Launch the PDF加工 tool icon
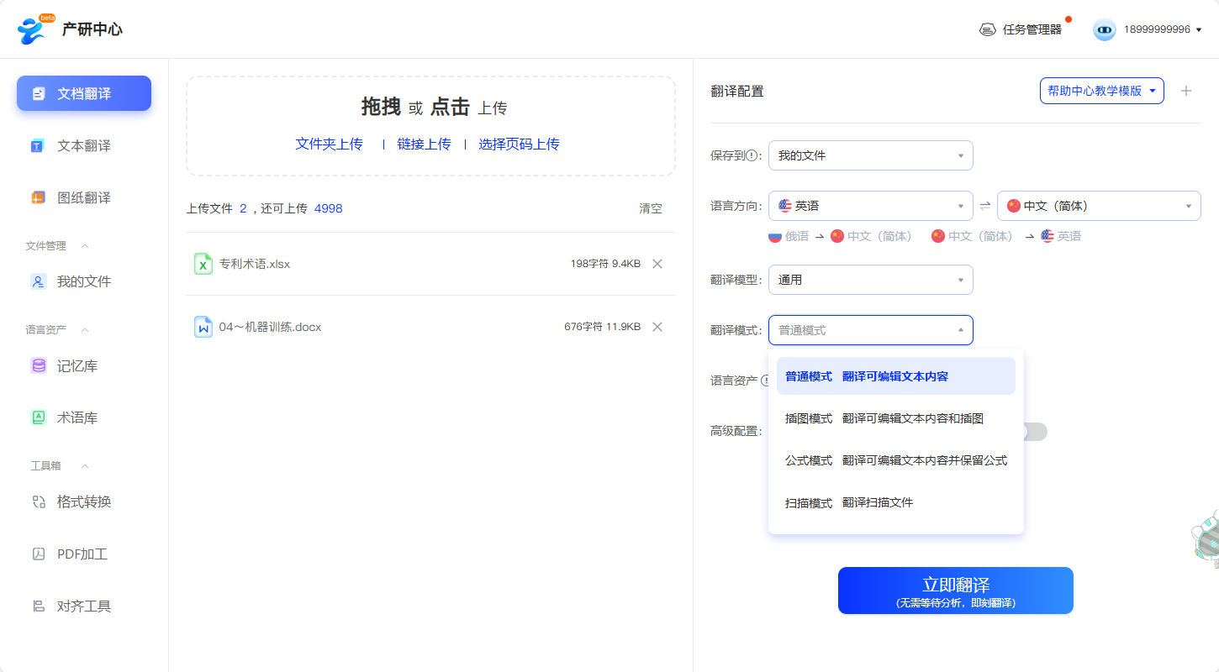 tap(39, 554)
